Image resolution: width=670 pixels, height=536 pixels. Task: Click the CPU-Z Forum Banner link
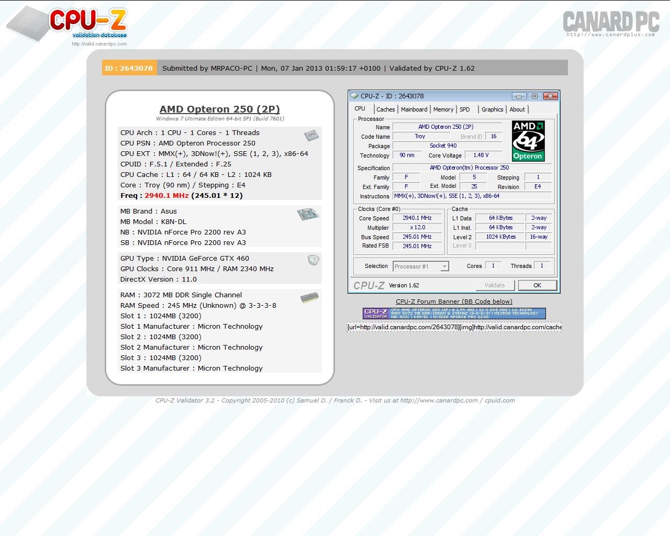tap(454, 301)
